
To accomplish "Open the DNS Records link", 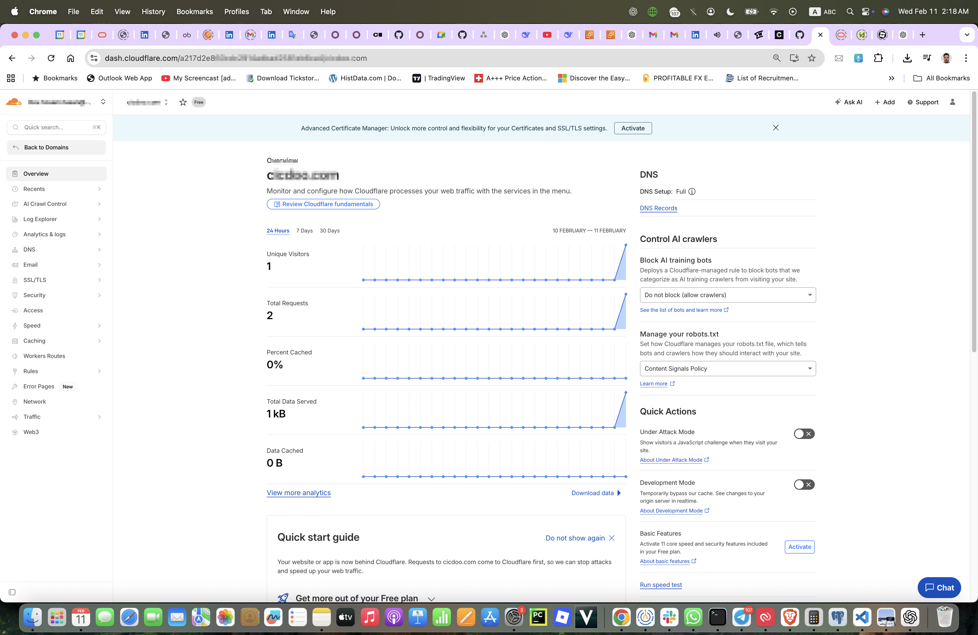I will (658, 208).
